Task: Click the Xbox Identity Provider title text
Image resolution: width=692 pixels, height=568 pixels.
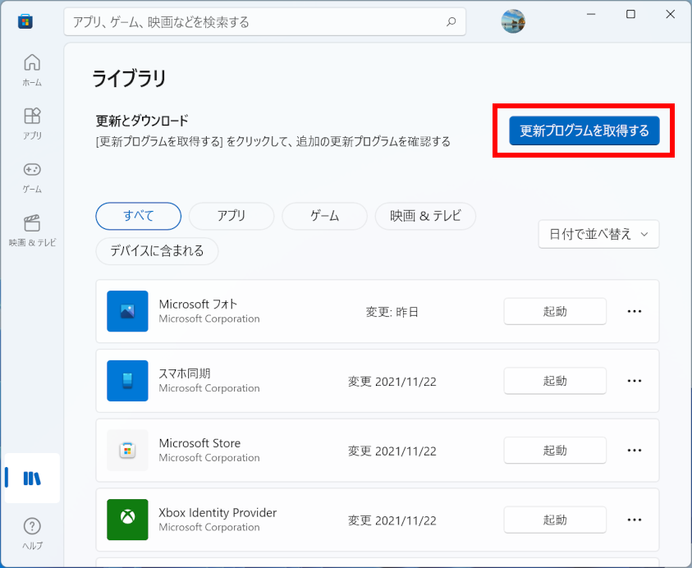Action: click(x=218, y=512)
